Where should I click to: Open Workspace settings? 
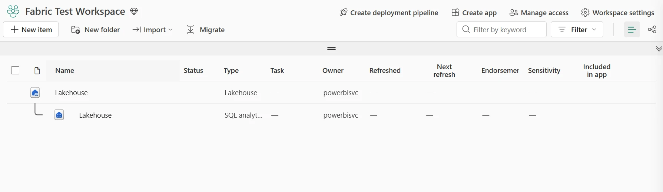click(x=617, y=13)
